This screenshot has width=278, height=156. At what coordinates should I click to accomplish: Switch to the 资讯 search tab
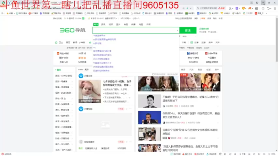[x=103, y=24]
